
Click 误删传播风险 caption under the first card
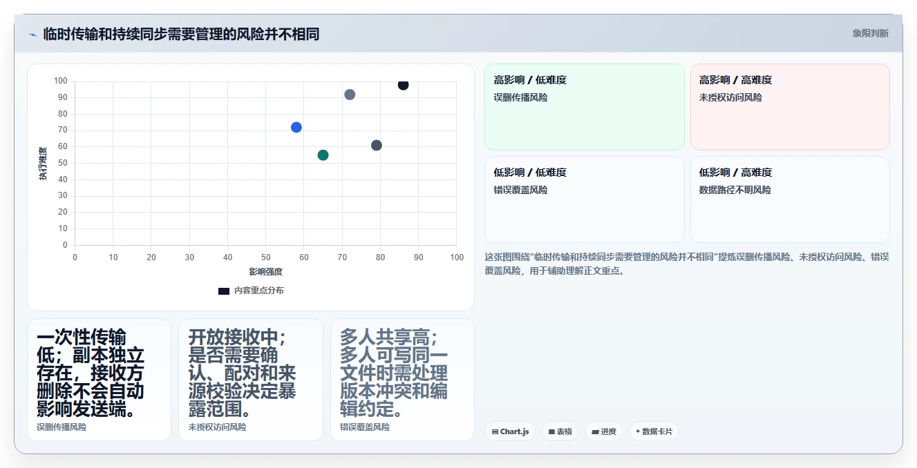point(62,427)
